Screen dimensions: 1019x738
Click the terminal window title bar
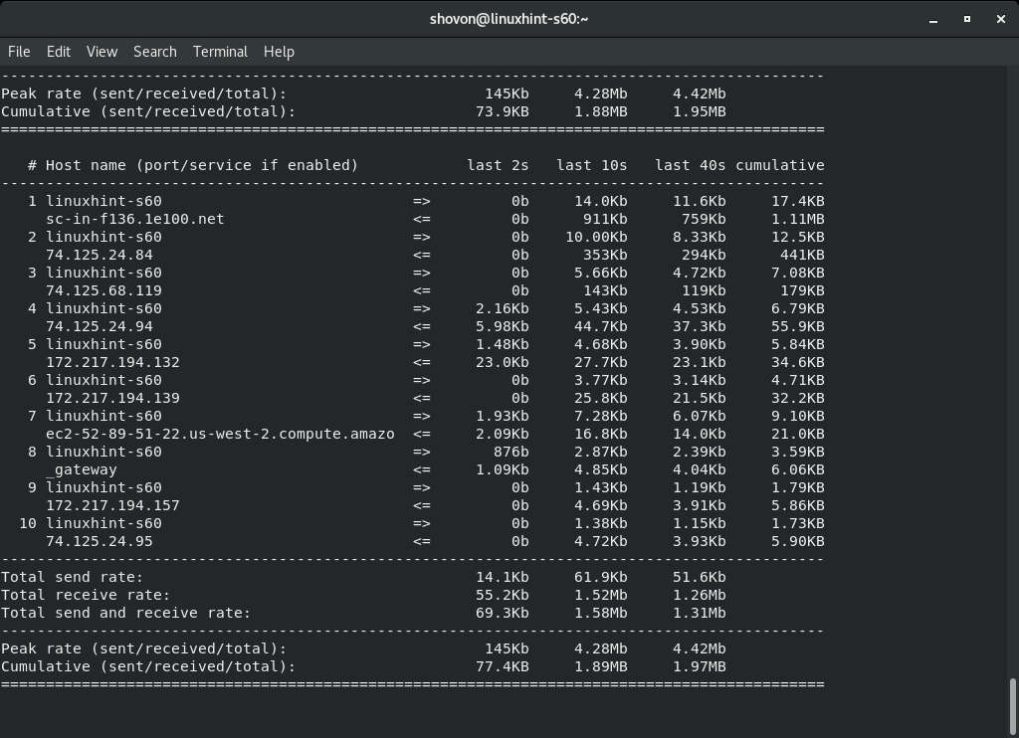509,18
